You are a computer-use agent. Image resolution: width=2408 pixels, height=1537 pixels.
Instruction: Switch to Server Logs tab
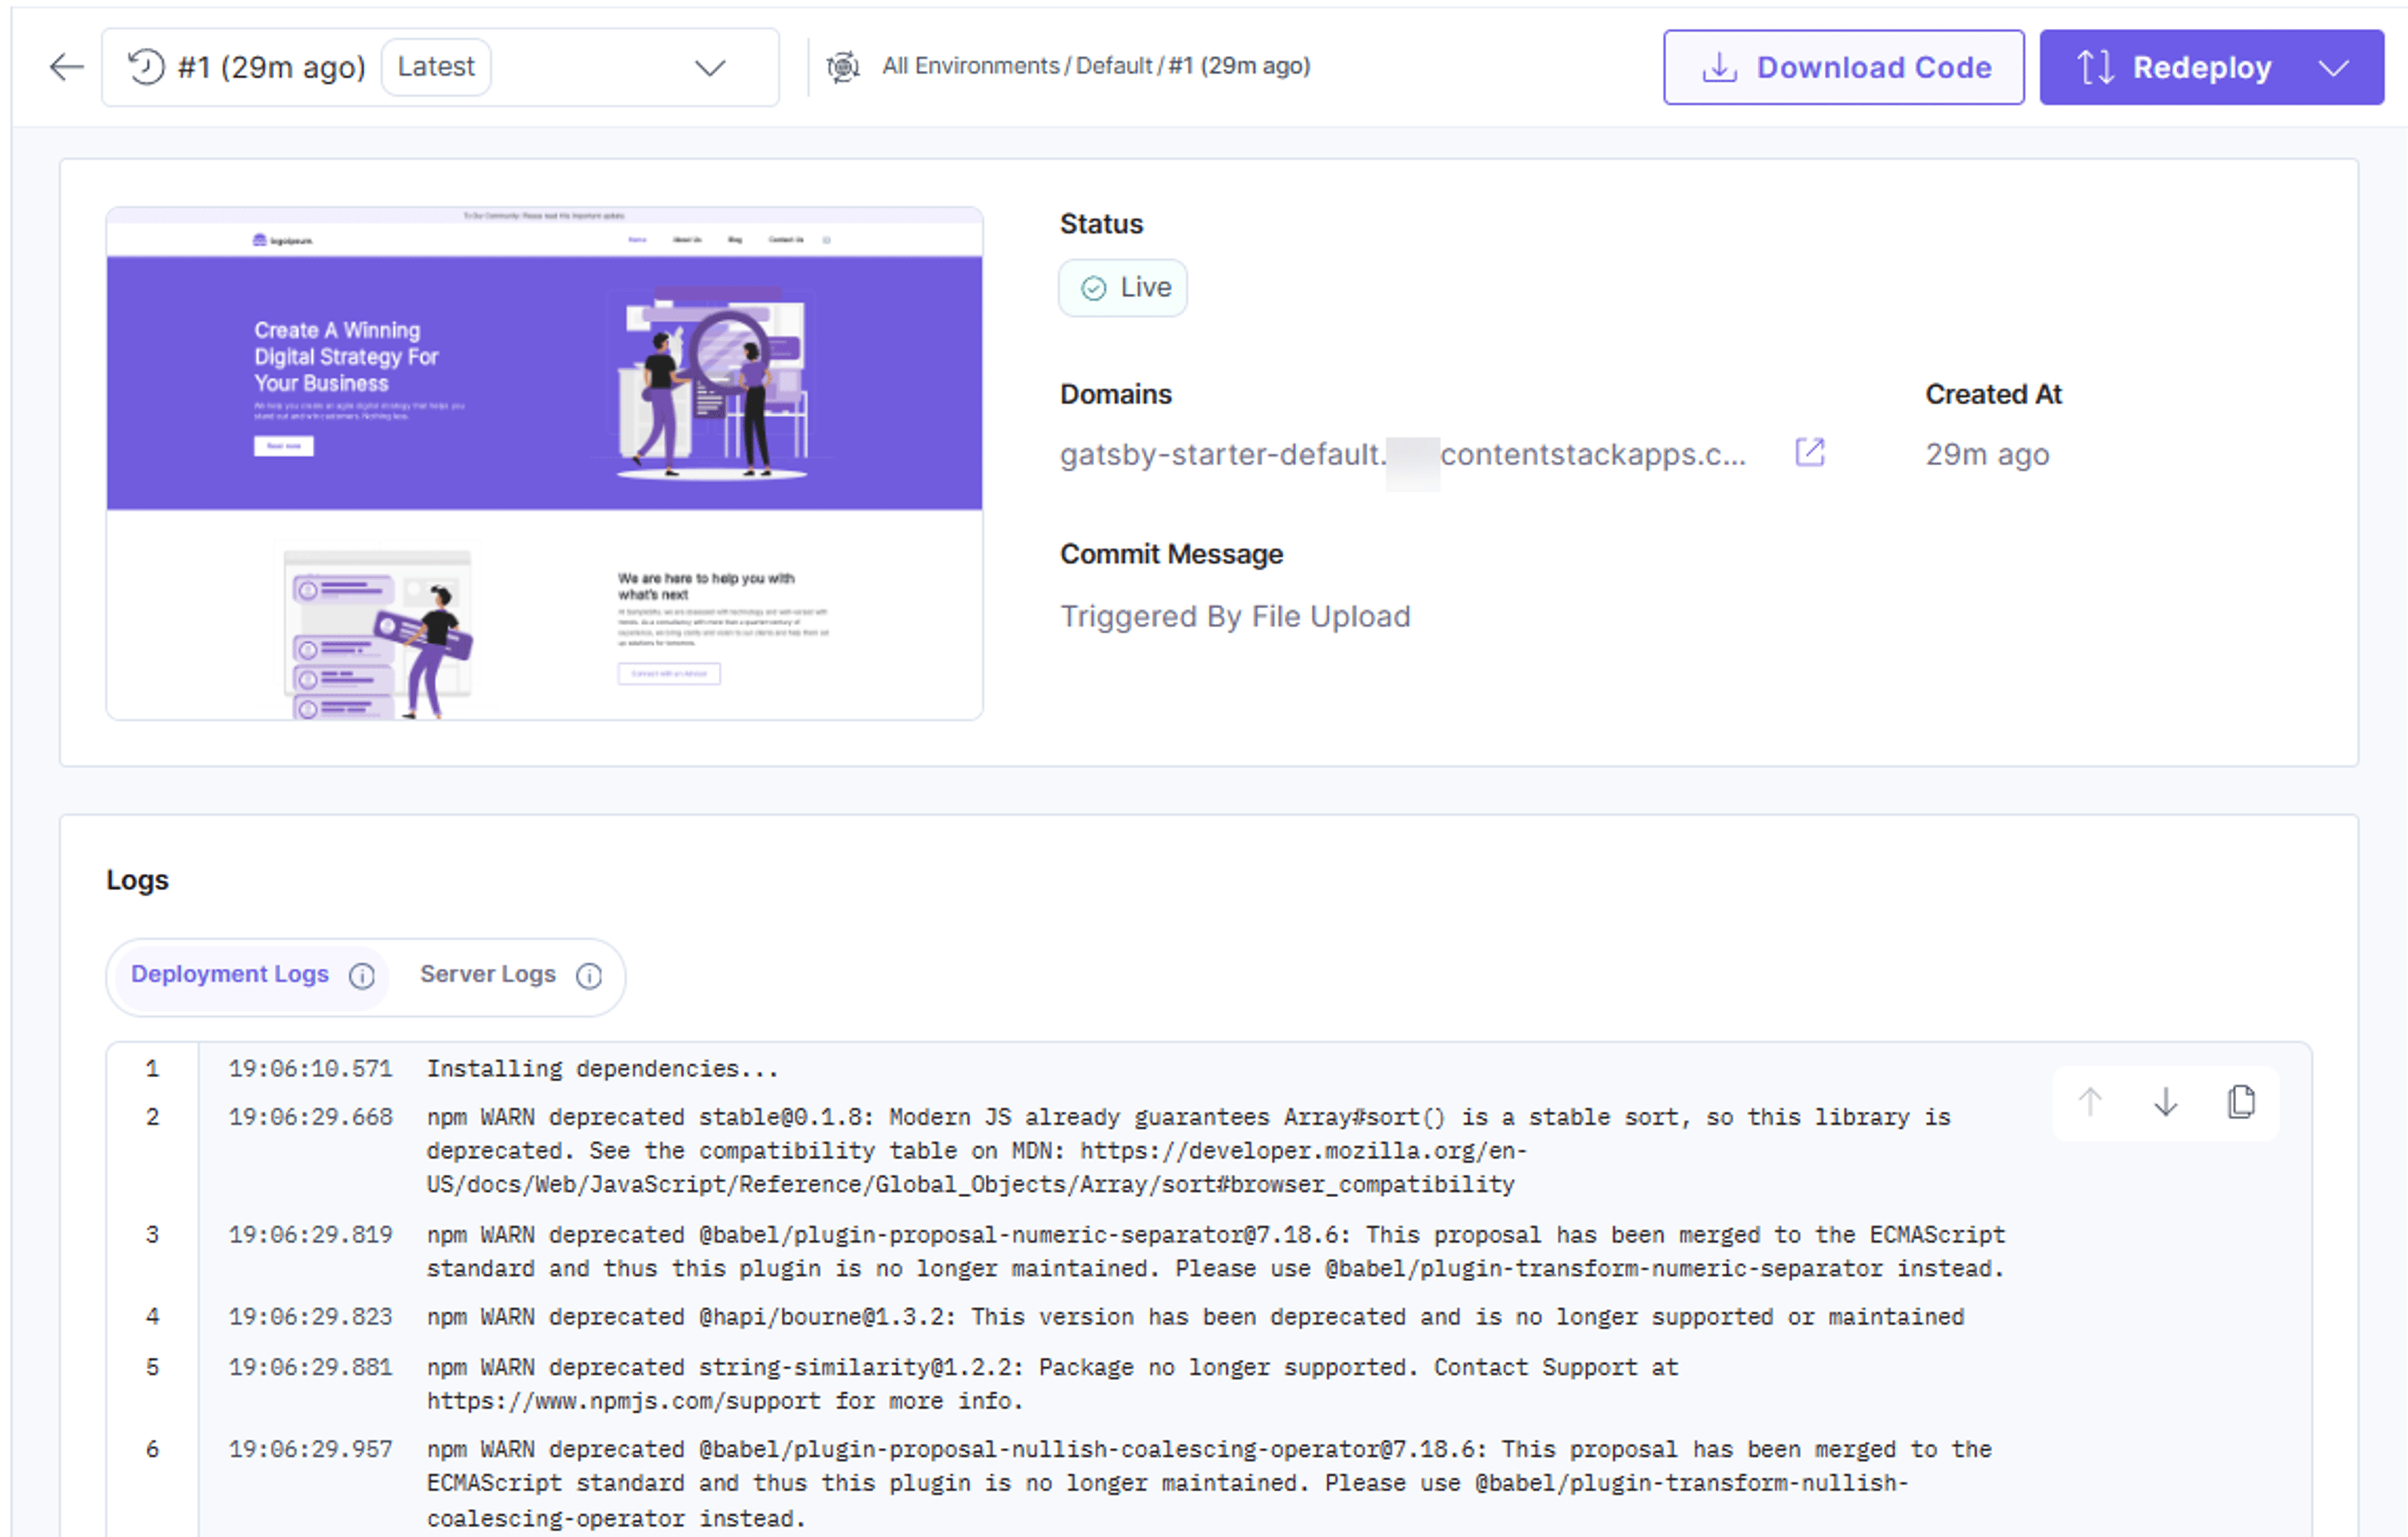click(x=488, y=974)
